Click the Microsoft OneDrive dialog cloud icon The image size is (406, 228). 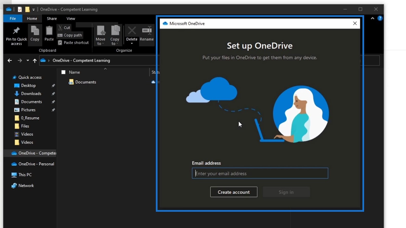pyautogui.click(x=165, y=23)
